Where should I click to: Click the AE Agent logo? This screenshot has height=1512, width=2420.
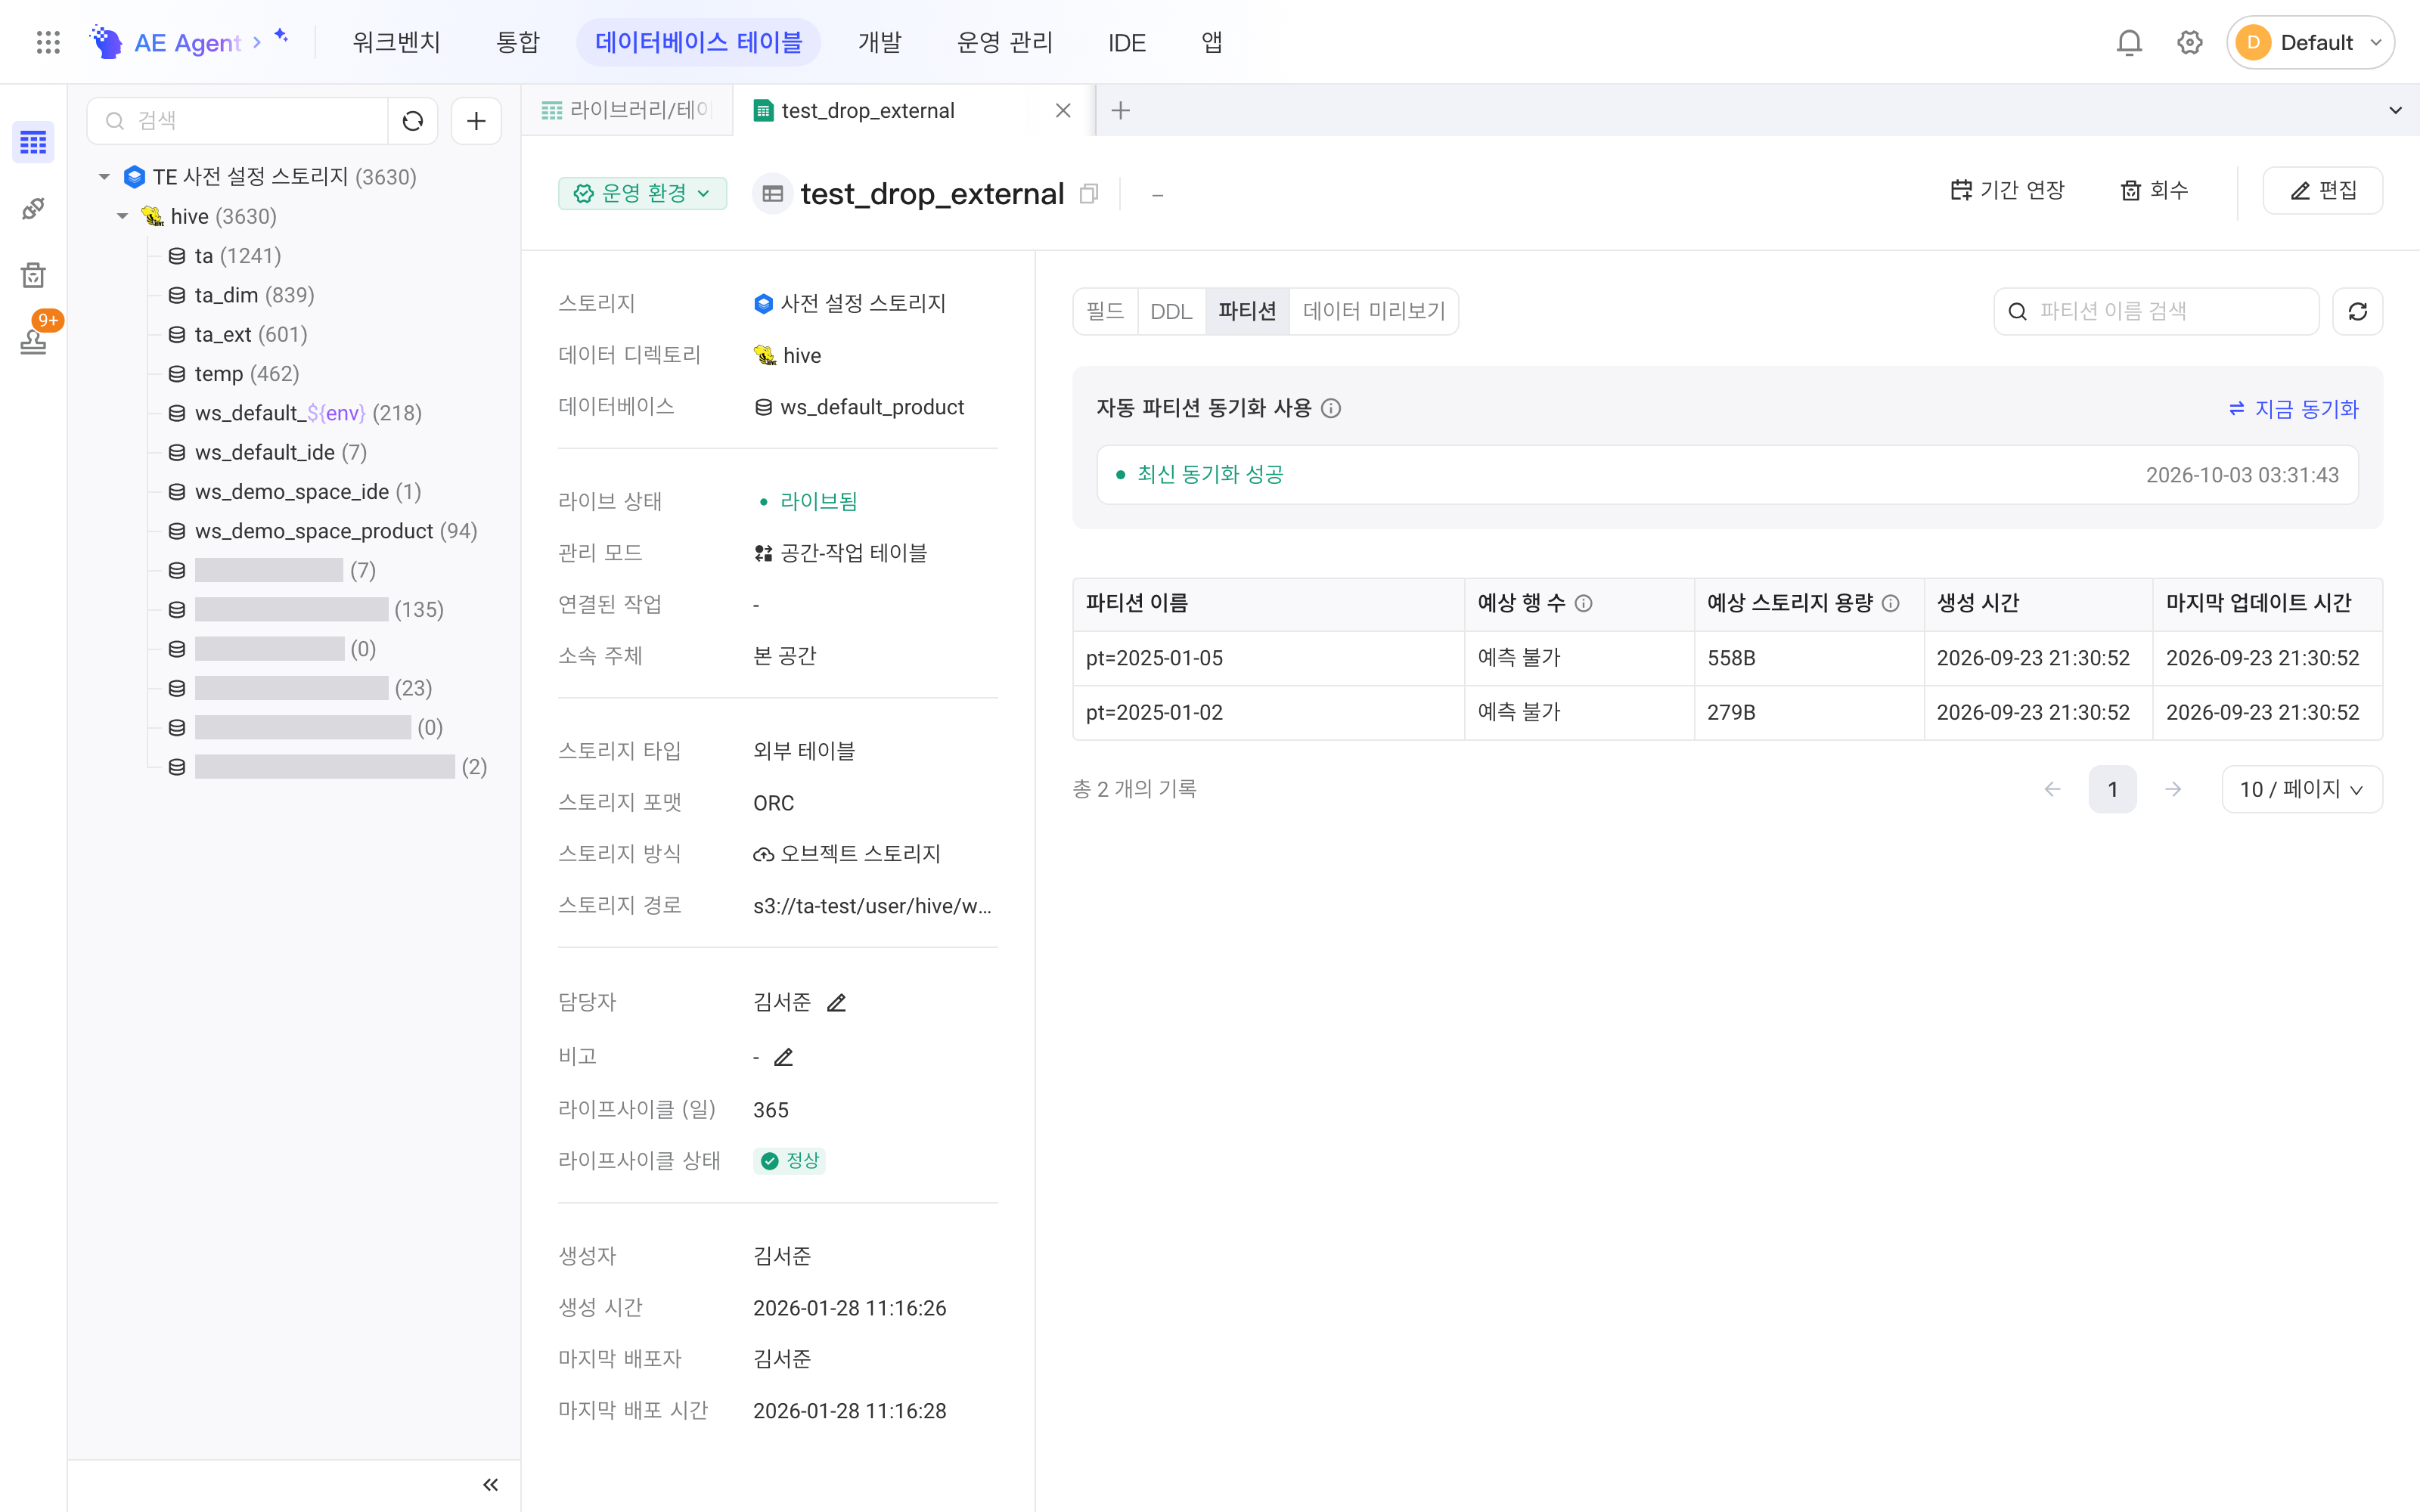tap(165, 42)
